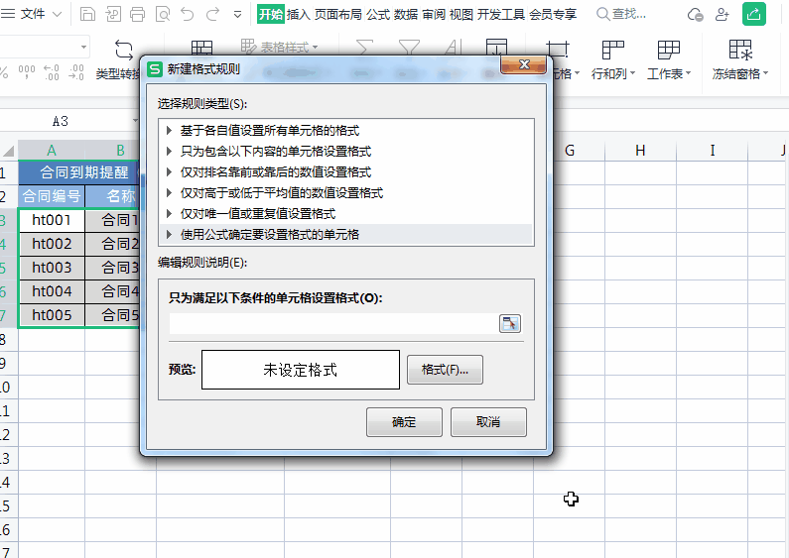Select column I header
Viewport: 789px width, 558px height.
(x=712, y=151)
